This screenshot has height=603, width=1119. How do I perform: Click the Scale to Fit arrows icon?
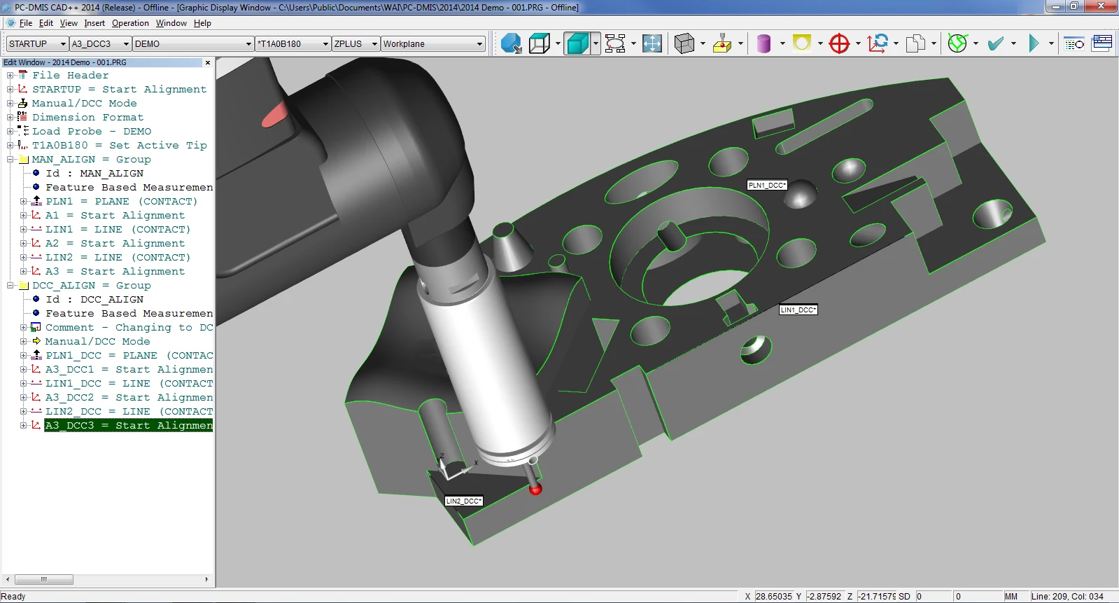(652, 43)
